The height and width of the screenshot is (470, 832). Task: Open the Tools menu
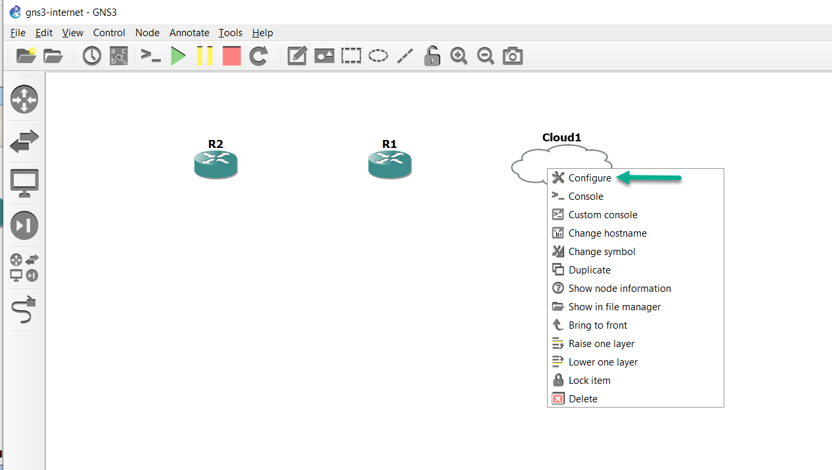coord(230,32)
